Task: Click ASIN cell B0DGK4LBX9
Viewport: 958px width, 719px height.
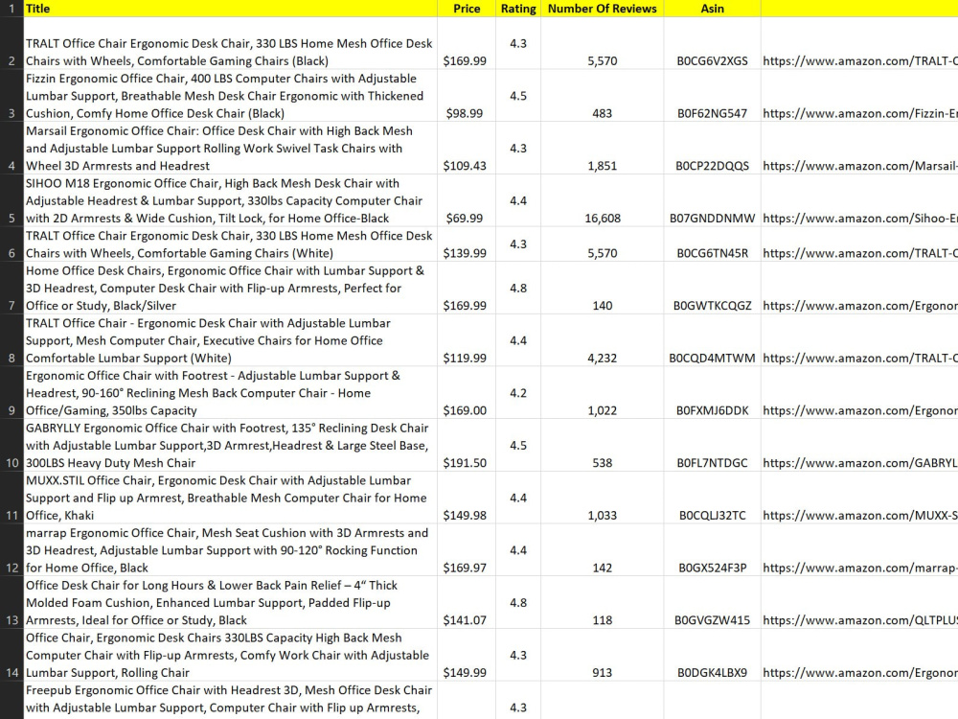Action: coord(712,655)
